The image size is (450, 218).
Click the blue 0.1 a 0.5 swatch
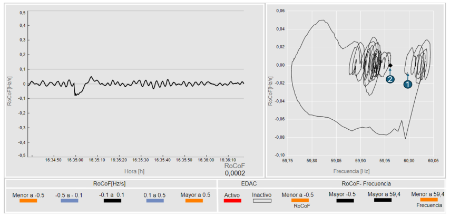point(155,201)
